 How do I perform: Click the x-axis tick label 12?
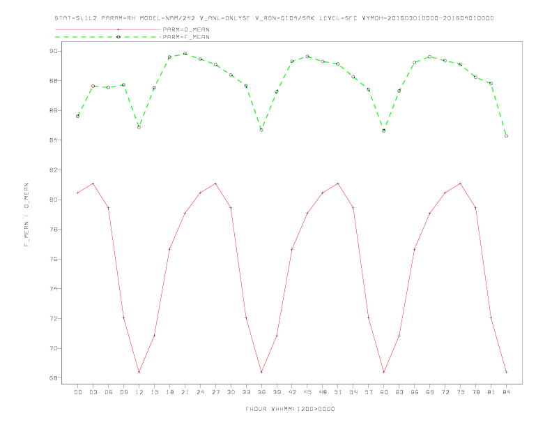[x=139, y=392]
